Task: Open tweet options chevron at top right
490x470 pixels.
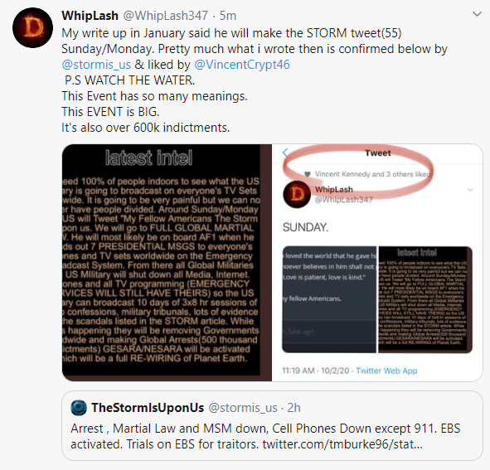Action: [x=477, y=14]
